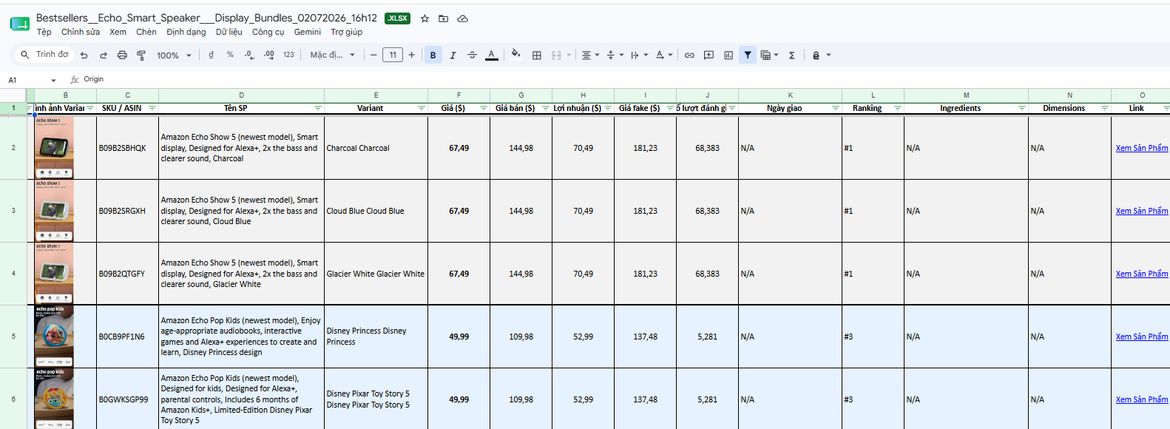Open the text wrapping dropdown
The image size is (1170, 429).
(x=640, y=55)
